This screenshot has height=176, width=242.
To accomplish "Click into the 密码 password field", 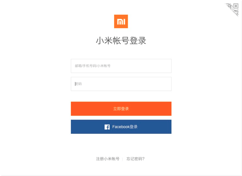I will (121, 84).
